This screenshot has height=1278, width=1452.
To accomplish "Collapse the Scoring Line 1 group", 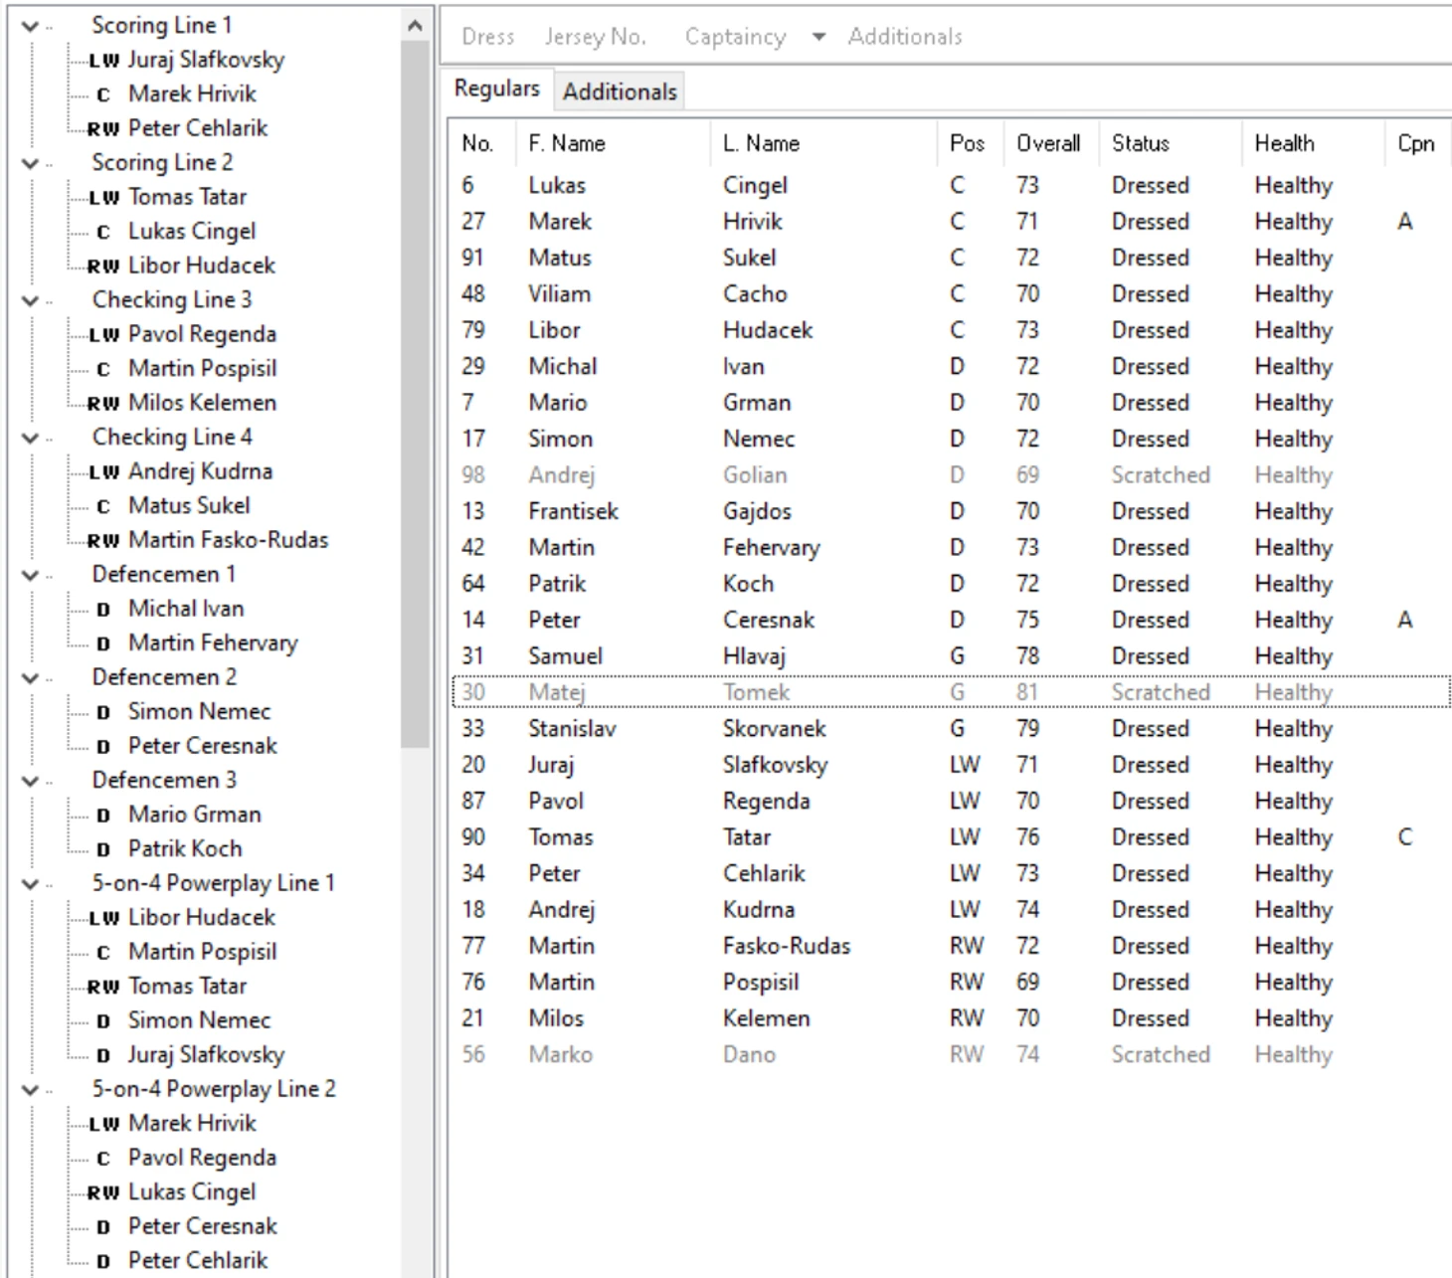I will pyautogui.click(x=31, y=26).
